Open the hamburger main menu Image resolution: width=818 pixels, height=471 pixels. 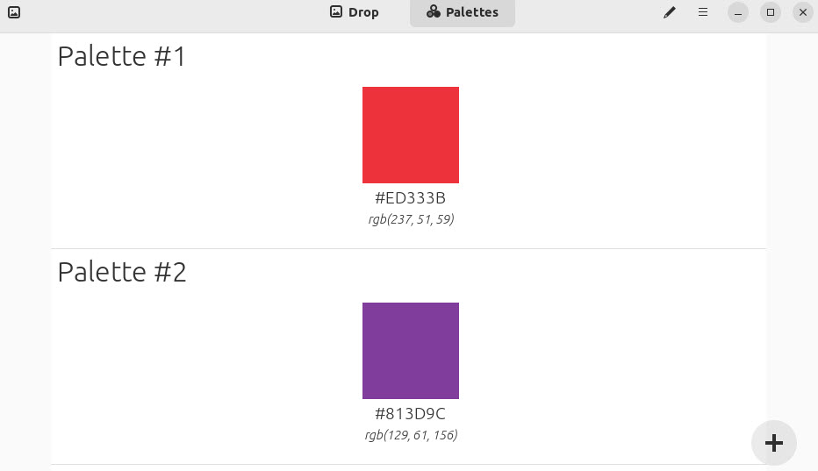pyautogui.click(x=703, y=12)
